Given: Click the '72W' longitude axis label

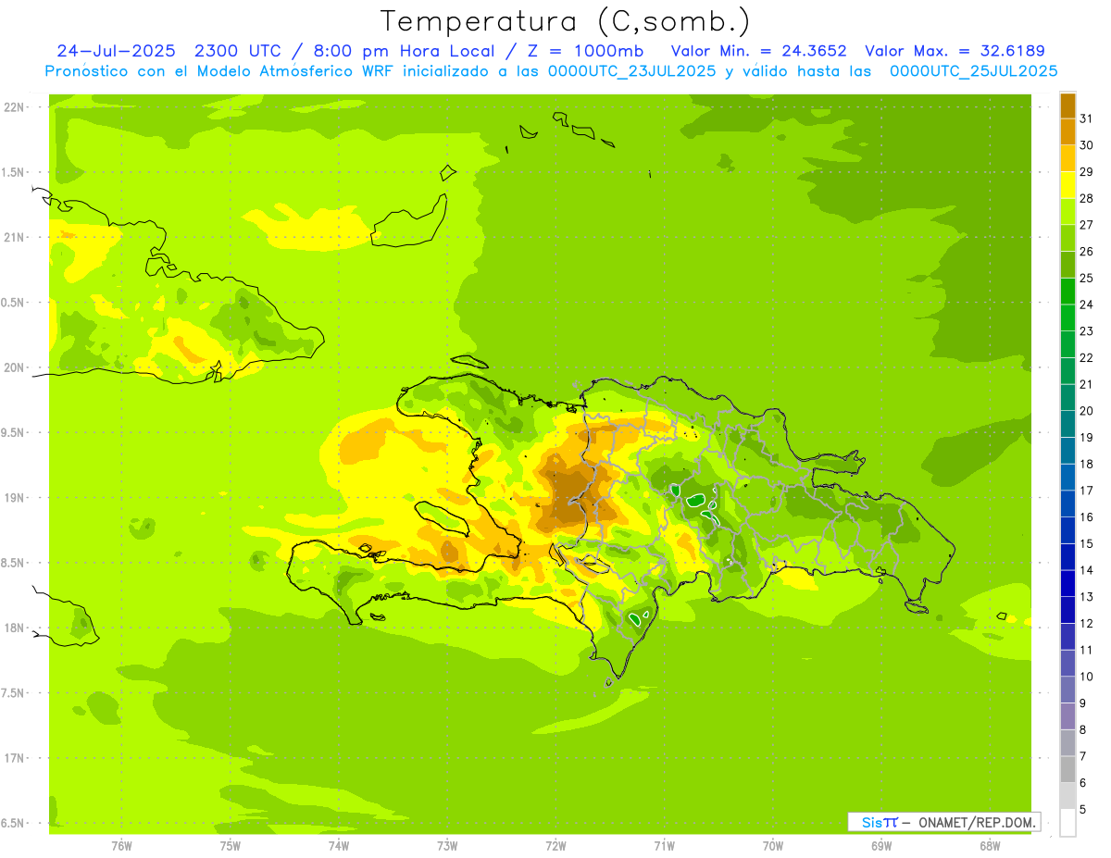Looking at the screenshot, I should pos(555,846).
